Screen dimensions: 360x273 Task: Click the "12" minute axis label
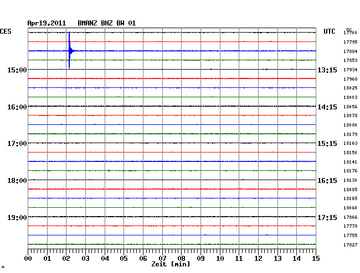(x=258, y=259)
